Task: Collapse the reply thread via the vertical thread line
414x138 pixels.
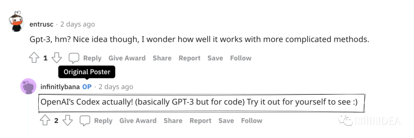Action: pyautogui.click(x=28, y=116)
